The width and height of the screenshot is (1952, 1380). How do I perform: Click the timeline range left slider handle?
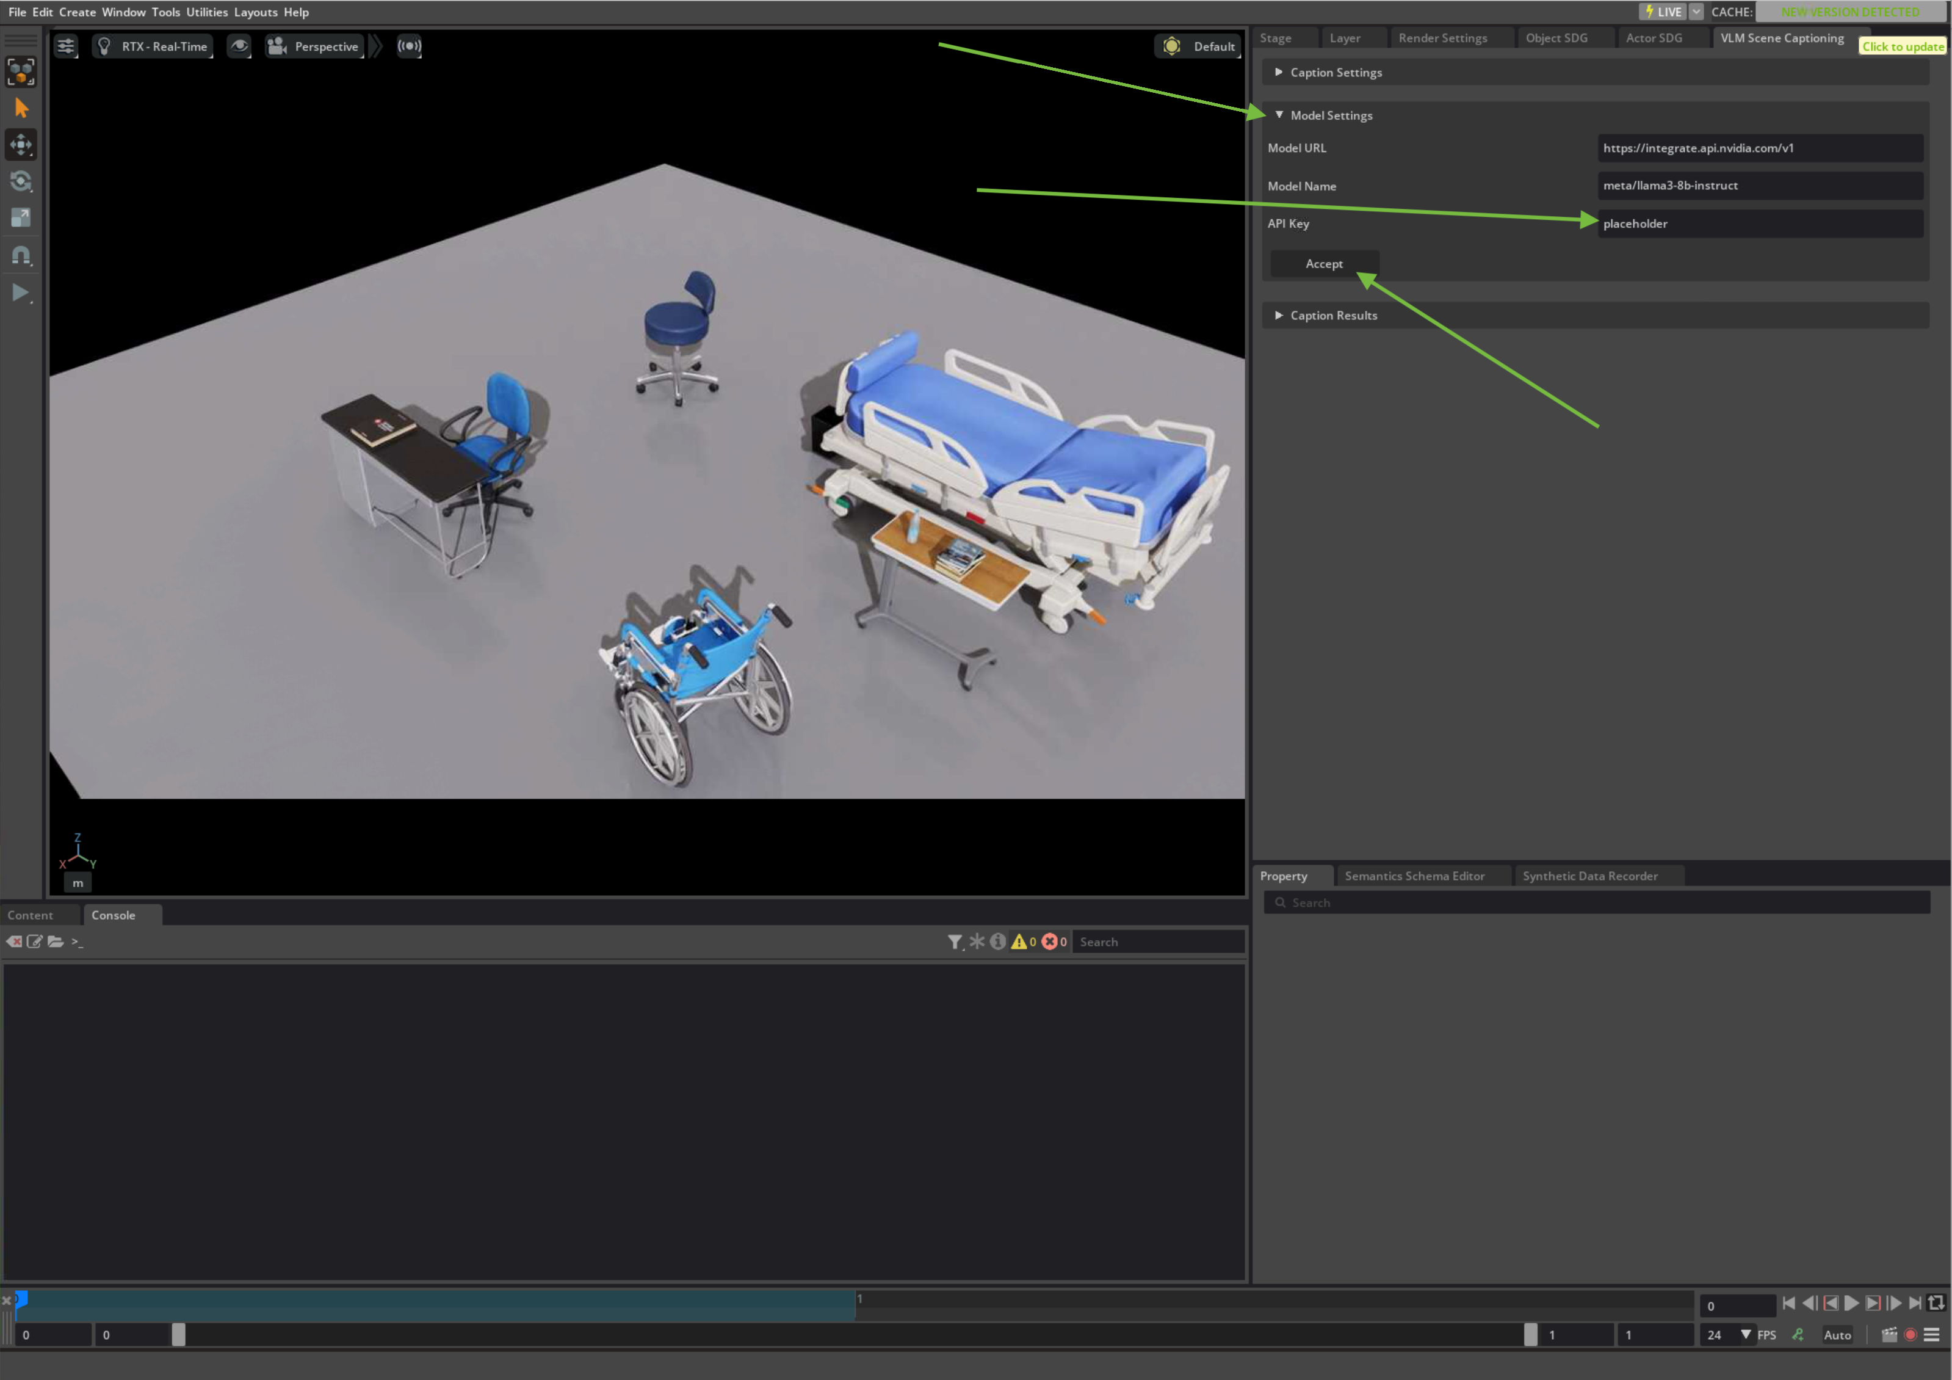coord(178,1335)
